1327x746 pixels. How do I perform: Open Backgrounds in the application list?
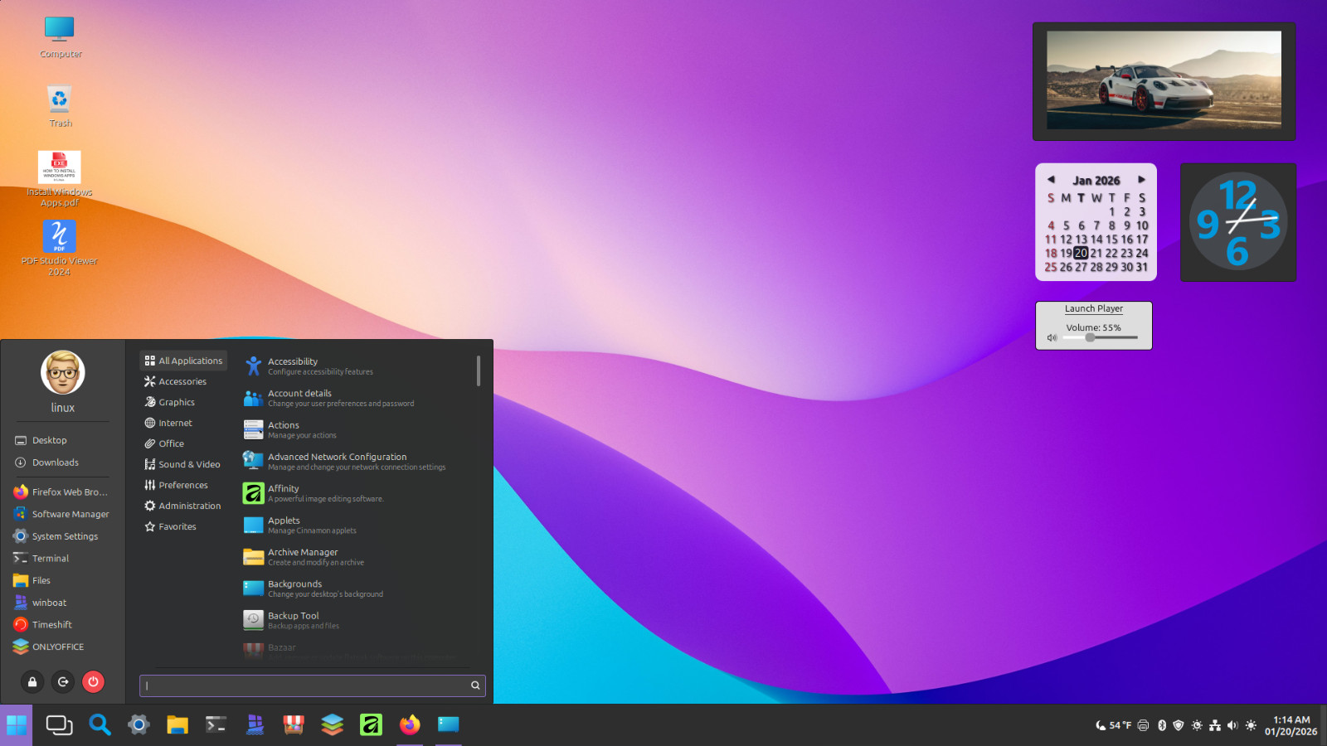pyautogui.click(x=357, y=589)
